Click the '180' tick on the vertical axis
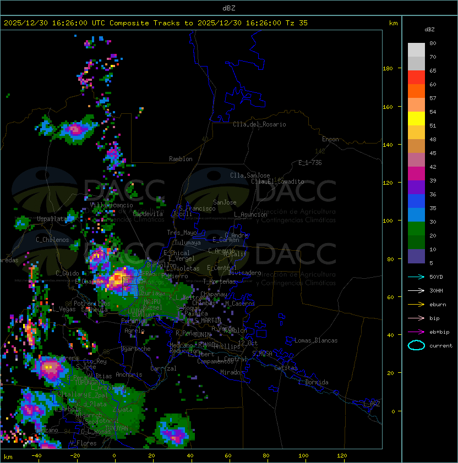This screenshot has width=458, height=463. coord(388,69)
